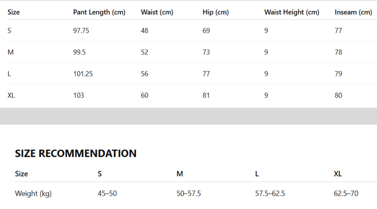This screenshot has width=377, height=209.
Task: Click the 103 pant length value
Action: point(79,95)
